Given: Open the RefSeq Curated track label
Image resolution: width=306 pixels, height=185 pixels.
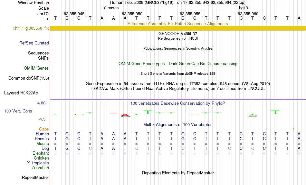Looking at the screenshot, I should point(34,43).
